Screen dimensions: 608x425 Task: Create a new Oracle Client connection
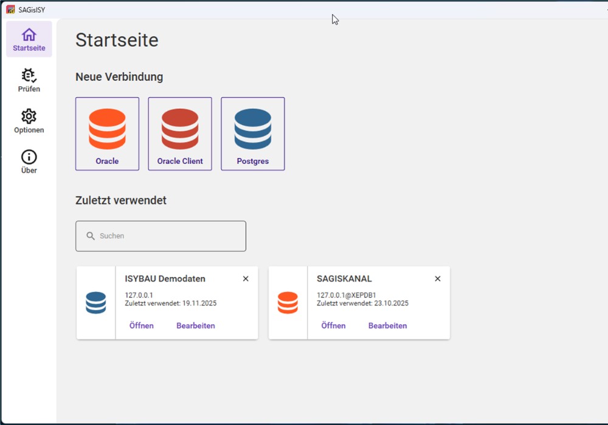(x=180, y=133)
